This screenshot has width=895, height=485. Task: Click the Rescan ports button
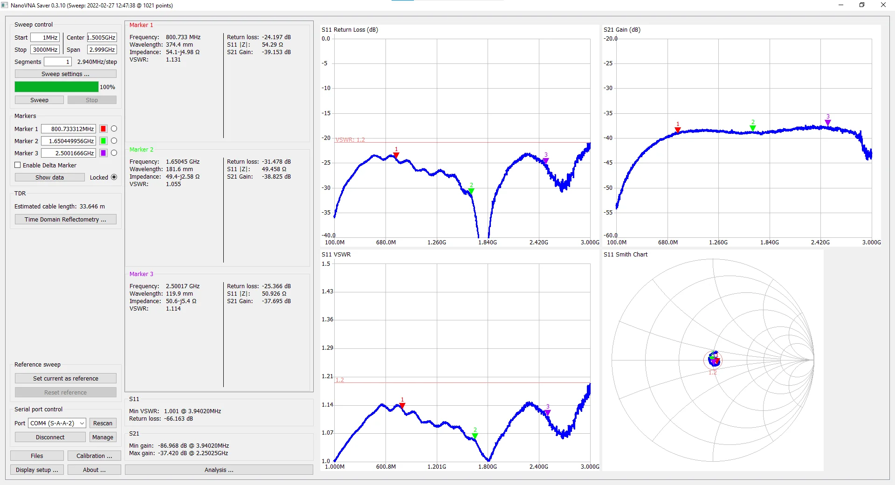pos(103,423)
